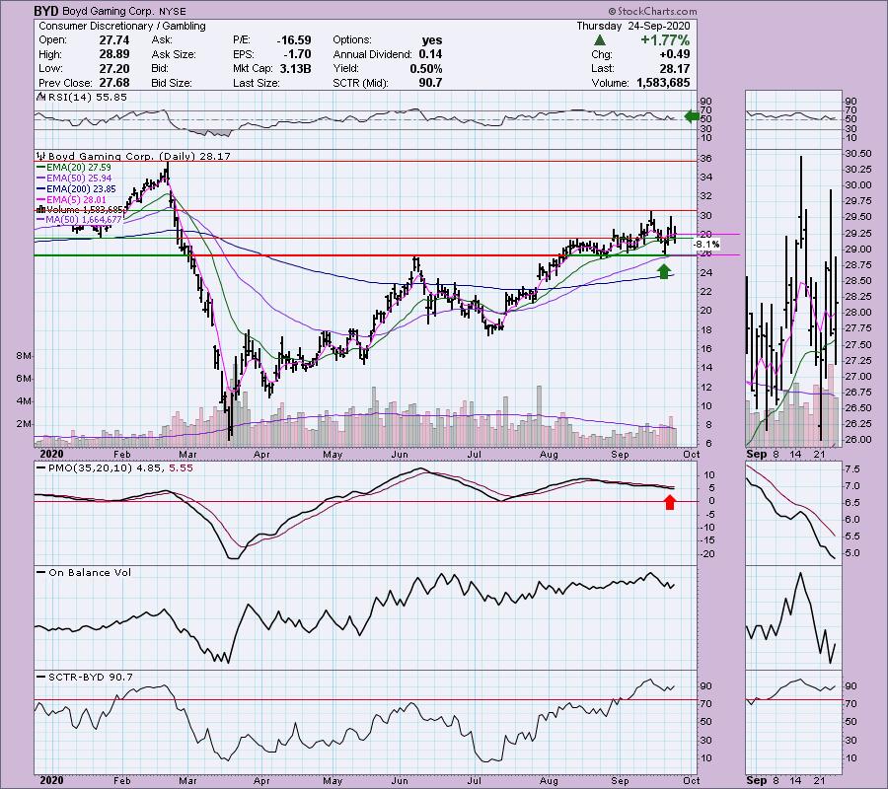Click the Annual Dividend value 0.14
Viewport: 888px width, 789px height.
430,54
